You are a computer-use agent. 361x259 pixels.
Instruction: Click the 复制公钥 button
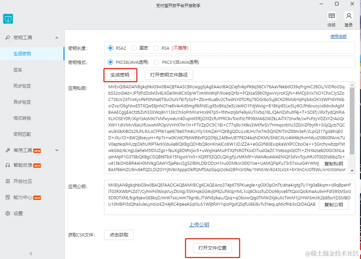coord(333,205)
